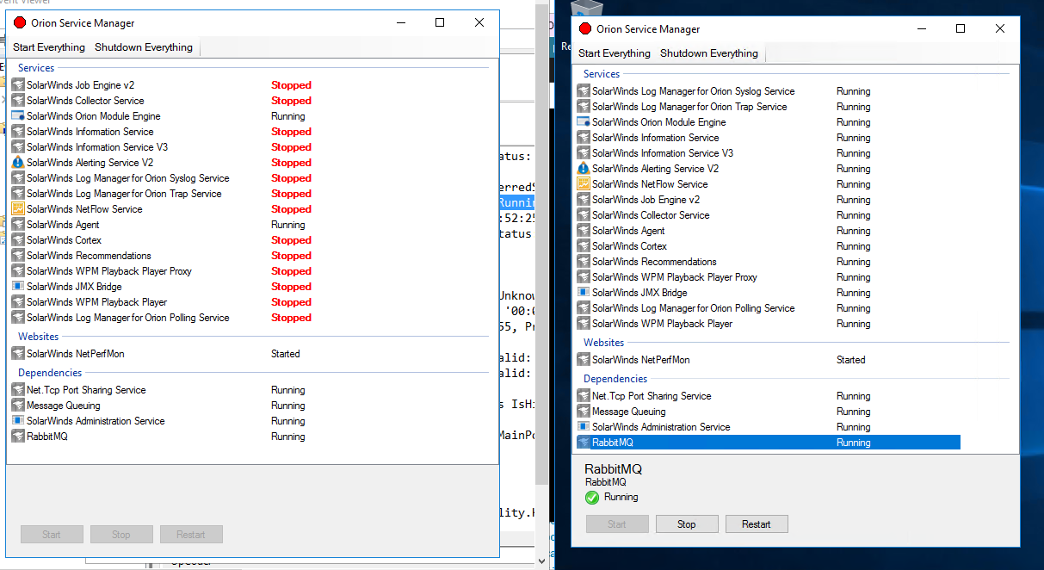Click Start Everything in left Orion window
1044x570 pixels.
click(49, 47)
